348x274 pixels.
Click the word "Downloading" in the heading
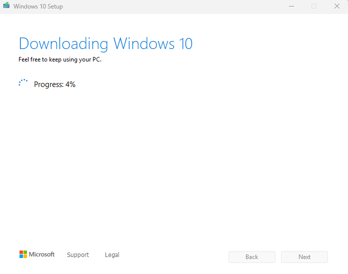point(63,43)
